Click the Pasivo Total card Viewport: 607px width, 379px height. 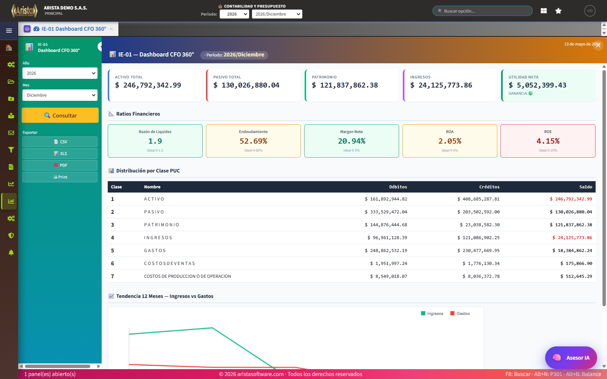pos(253,85)
